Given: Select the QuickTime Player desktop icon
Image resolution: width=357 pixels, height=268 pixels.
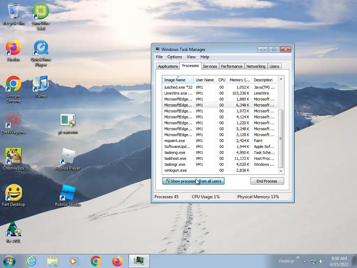Looking at the screenshot, I should (41, 53).
